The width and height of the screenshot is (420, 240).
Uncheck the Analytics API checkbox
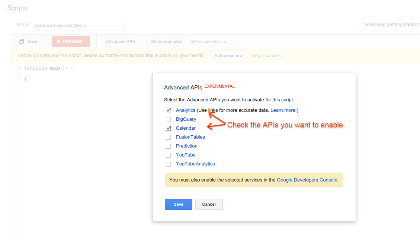tap(169, 110)
